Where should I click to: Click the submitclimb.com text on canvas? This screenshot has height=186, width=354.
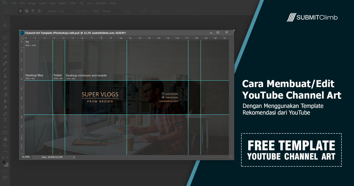168,101
